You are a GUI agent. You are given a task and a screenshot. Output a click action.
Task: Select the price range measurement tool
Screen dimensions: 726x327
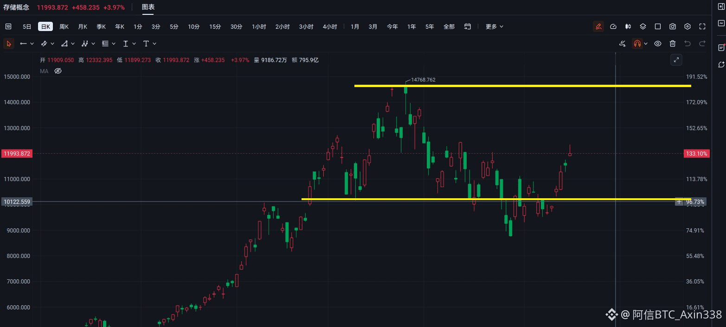[126, 44]
